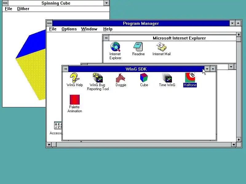
Task: Click the horizontal scrollbar thumb in Program Manager
Action: (54, 144)
